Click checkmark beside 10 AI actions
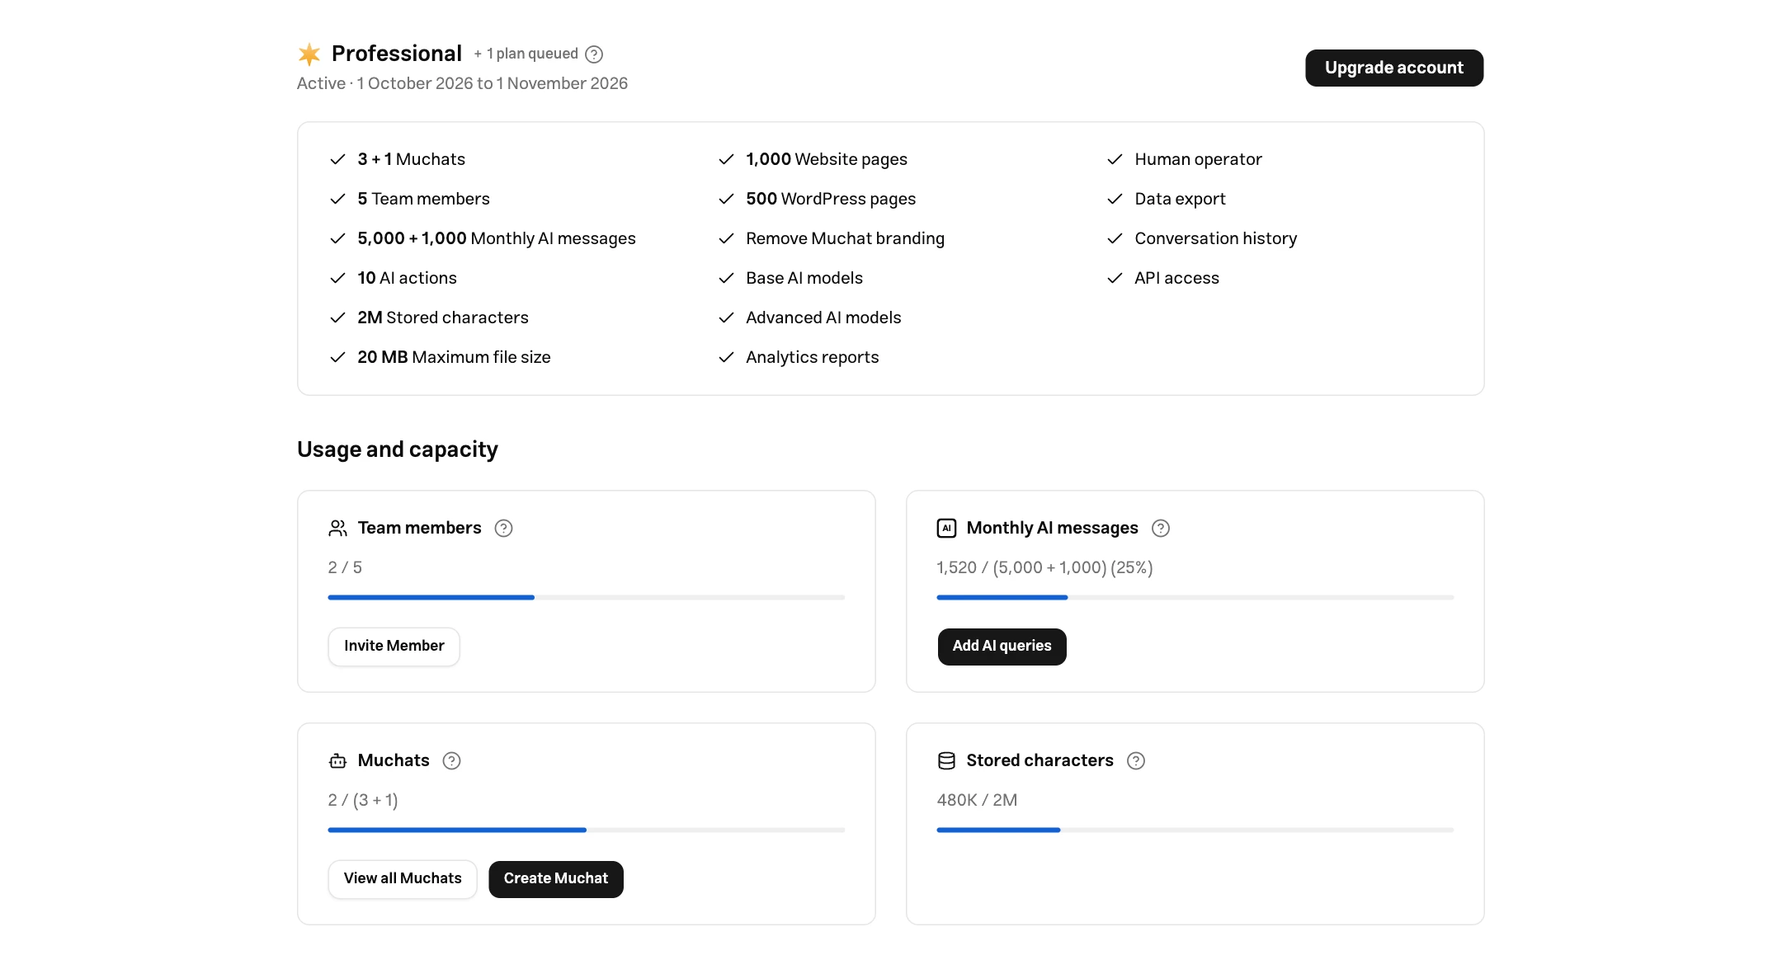Viewport: 1782px width, 955px height. (x=337, y=279)
